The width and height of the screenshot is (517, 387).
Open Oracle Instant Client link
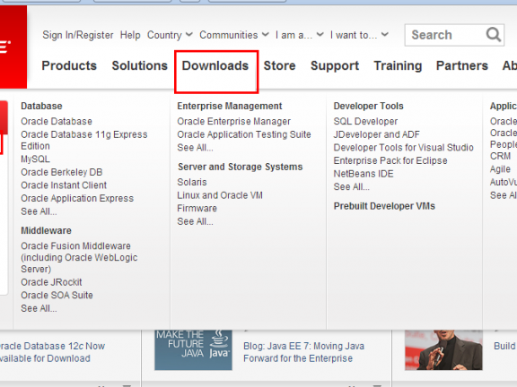[x=64, y=185]
